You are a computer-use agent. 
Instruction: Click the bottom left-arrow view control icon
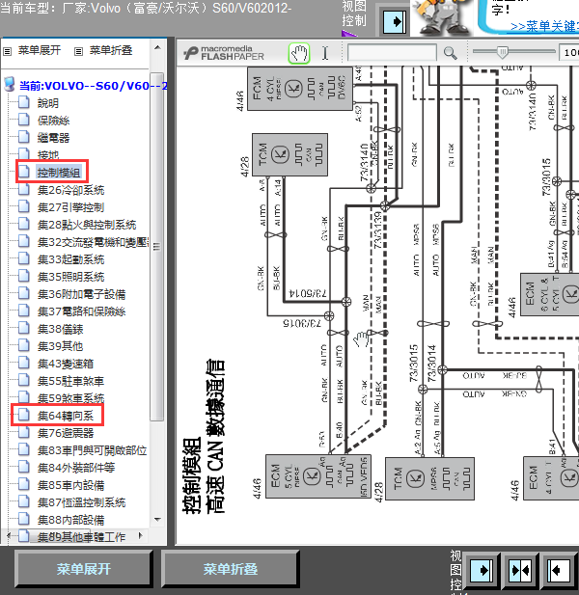pos(559,570)
